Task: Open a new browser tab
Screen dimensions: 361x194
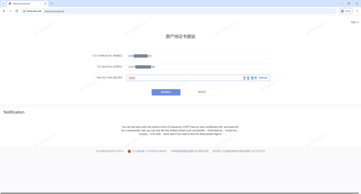Action: tap(52, 3)
